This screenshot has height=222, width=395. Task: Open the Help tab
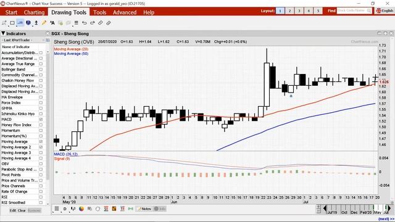pos(149,12)
